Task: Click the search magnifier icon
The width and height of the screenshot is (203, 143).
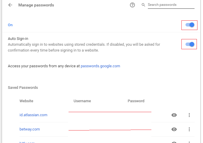Action: [143, 5]
